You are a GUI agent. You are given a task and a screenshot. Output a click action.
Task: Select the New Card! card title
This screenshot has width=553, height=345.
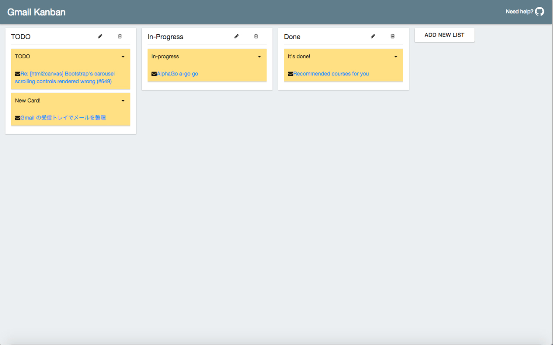[x=28, y=100]
